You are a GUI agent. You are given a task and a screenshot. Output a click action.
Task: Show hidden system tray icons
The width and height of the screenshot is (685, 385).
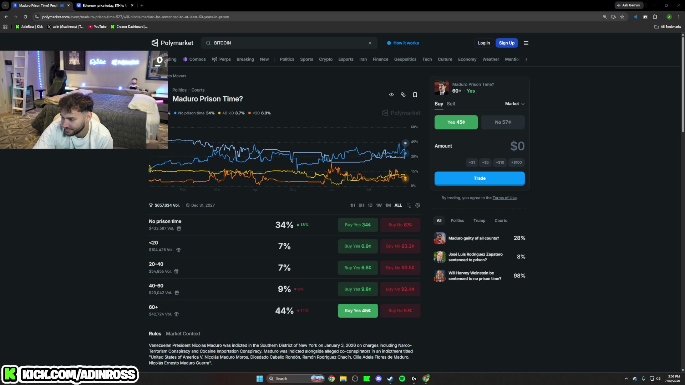coord(626,379)
